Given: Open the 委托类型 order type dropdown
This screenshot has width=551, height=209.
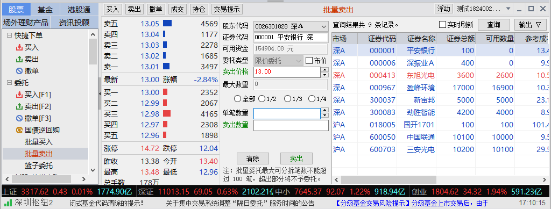Looking at the screenshot, I should [299, 61].
